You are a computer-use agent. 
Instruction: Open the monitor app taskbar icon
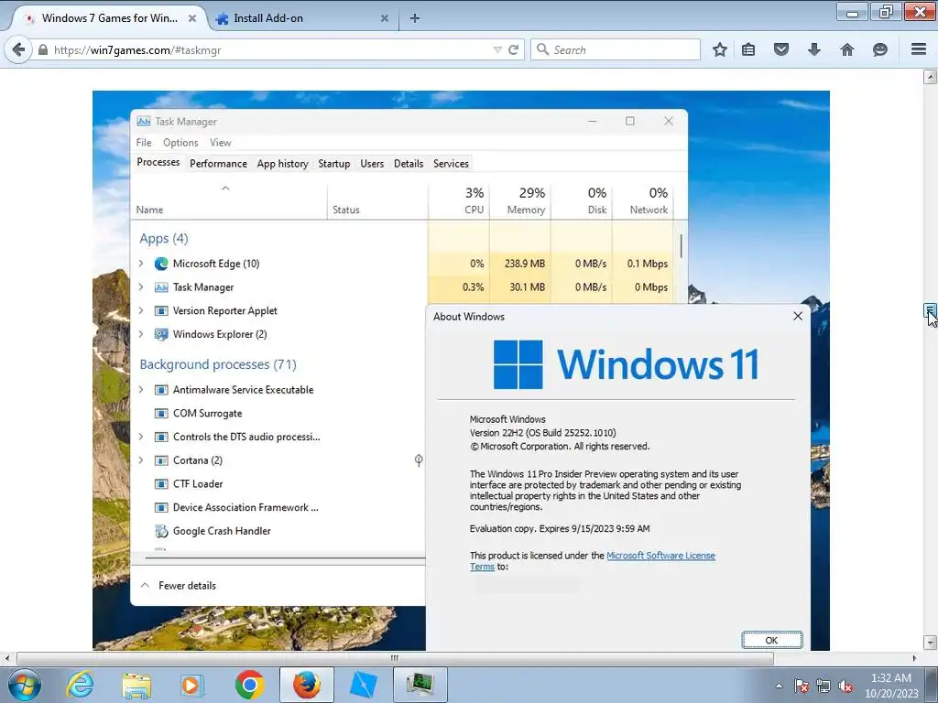[420, 685]
